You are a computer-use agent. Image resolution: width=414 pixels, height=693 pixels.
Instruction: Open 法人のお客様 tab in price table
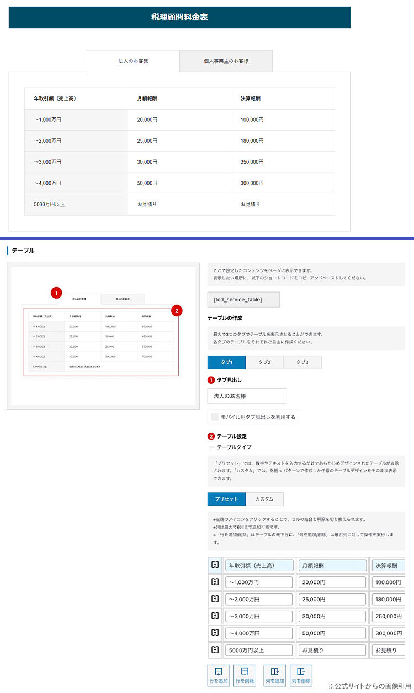tap(133, 61)
